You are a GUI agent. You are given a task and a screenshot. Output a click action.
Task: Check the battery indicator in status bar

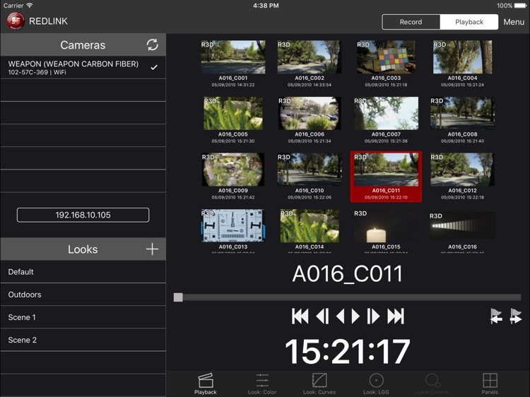point(521,6)
